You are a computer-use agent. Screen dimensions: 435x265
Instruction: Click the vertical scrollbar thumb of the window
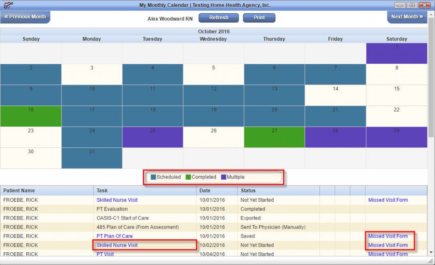coord(431,78)
